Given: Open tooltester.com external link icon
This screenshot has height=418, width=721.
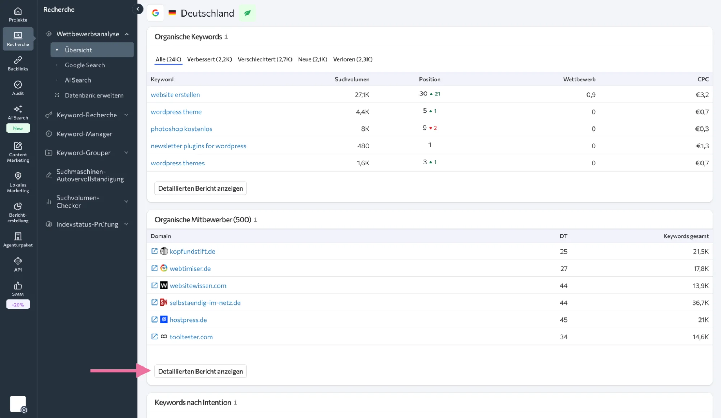Looking at the screenshot, I should [x=154, y=337].
